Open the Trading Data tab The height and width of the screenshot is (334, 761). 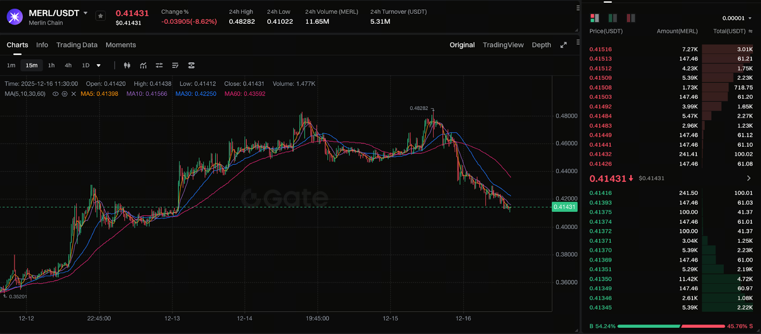point(77,45)
